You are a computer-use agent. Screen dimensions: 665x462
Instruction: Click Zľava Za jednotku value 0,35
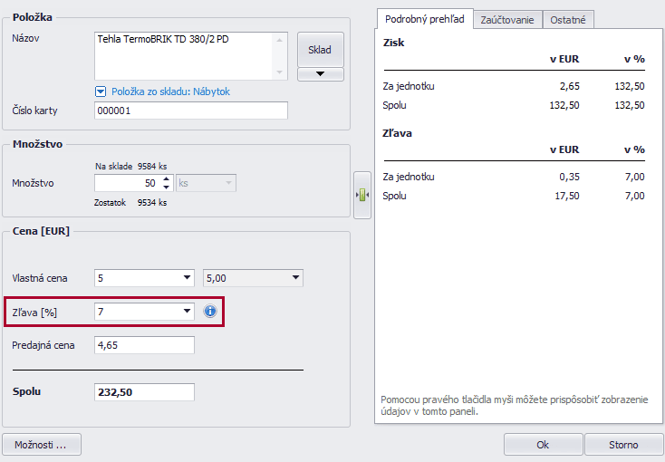(569, 177)
